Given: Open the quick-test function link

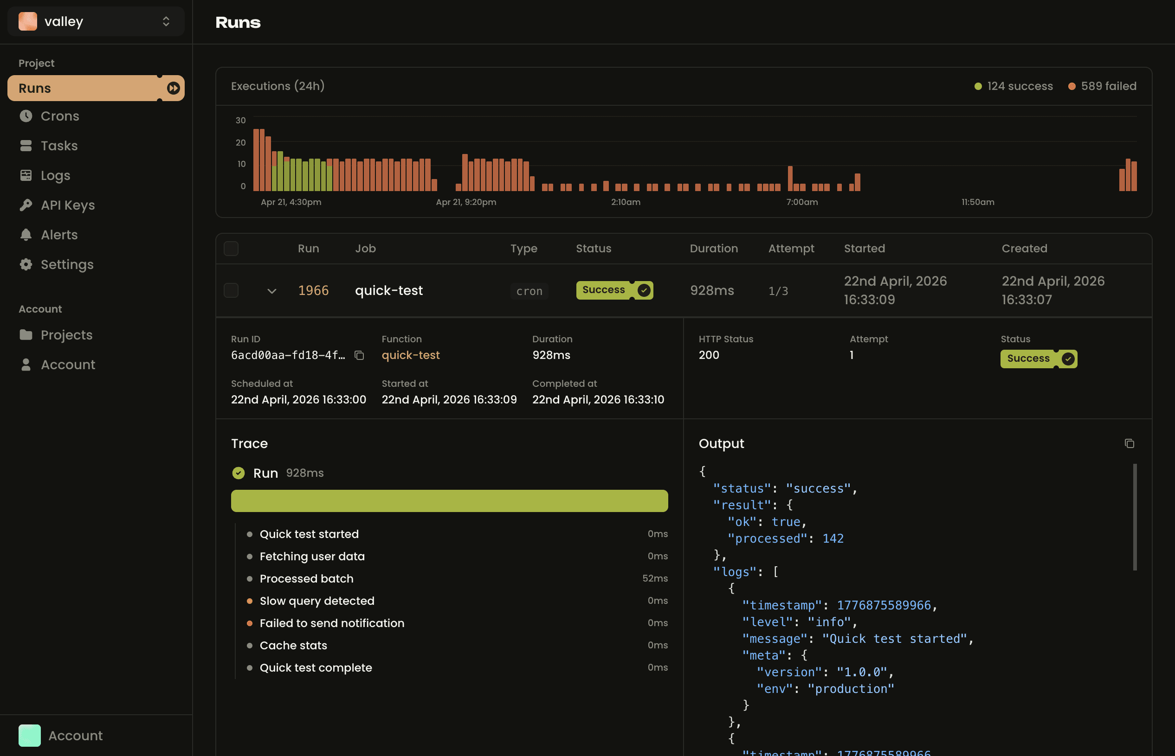Looking at the screenshot, I should 411,354.
